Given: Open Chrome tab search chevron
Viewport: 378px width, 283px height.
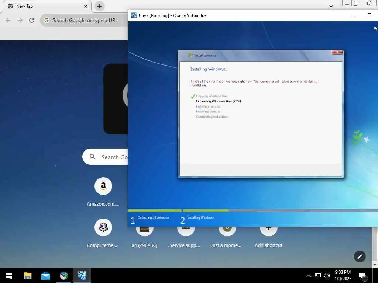Looking at the screenshot, I should 331,6.
